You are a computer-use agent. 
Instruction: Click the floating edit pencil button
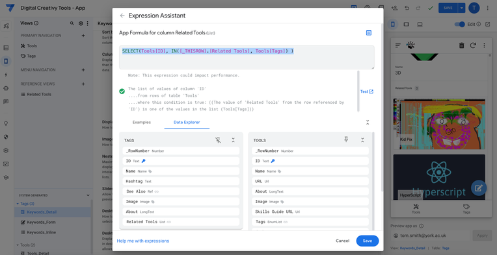click(x=479, y=188)
